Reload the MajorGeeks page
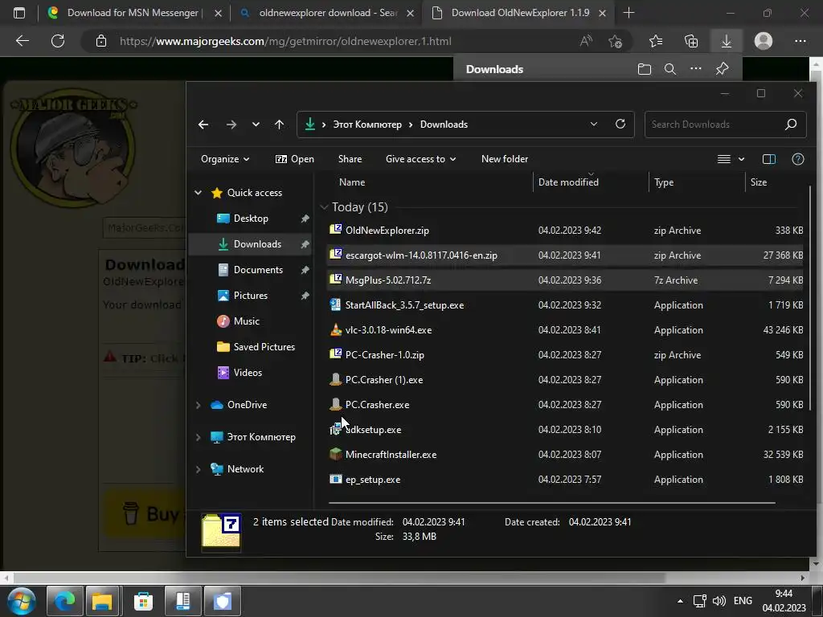823x617 pixels. 58,41
